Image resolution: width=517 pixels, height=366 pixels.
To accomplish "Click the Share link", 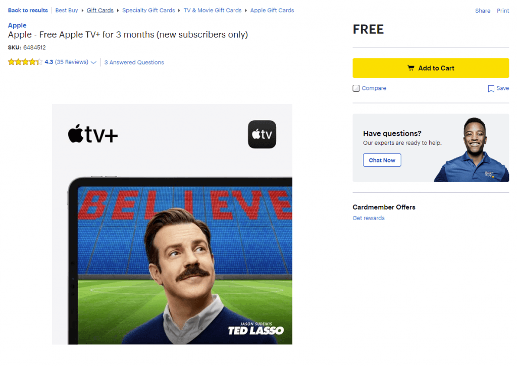I will [x=482, y=11].
